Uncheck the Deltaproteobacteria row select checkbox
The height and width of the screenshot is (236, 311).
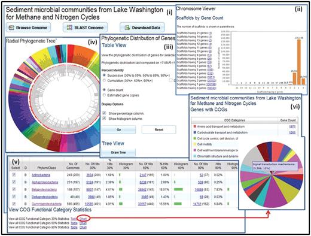(14, 196)
